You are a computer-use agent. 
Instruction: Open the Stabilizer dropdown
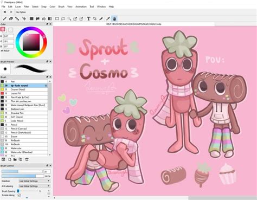34,181
